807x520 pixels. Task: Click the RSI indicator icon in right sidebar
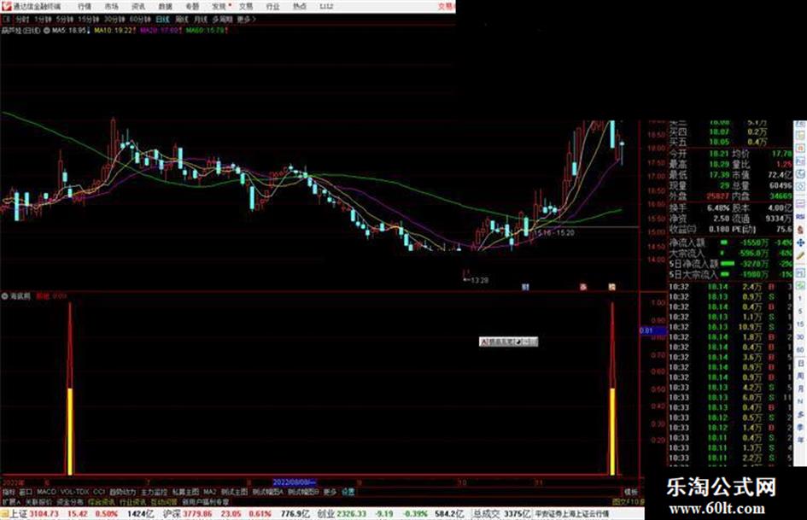tap(800, 217)
